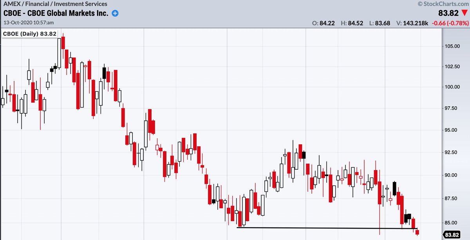The image size is (470, 240).
Task: Click the "CBOE (Daily) 83.82" legend label
Action: (x=31, y=34)
